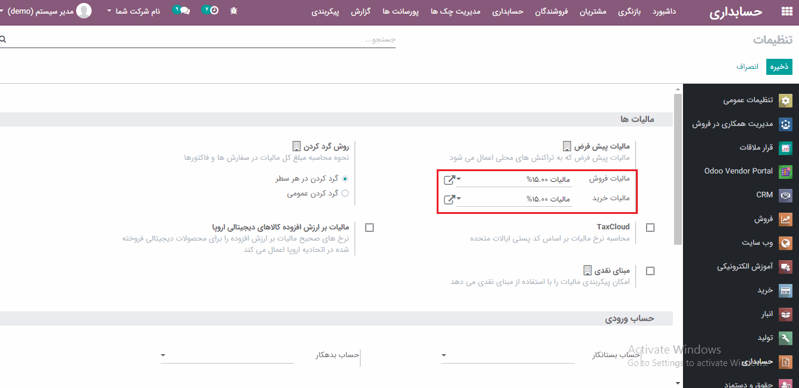The height and width of the screenshot is (388, 799).
Task: Enable مالیات بر ارزش افزوده کالاهای دیجیتالی checkbox
Action: pyautogui.click(x=369, y=228)
